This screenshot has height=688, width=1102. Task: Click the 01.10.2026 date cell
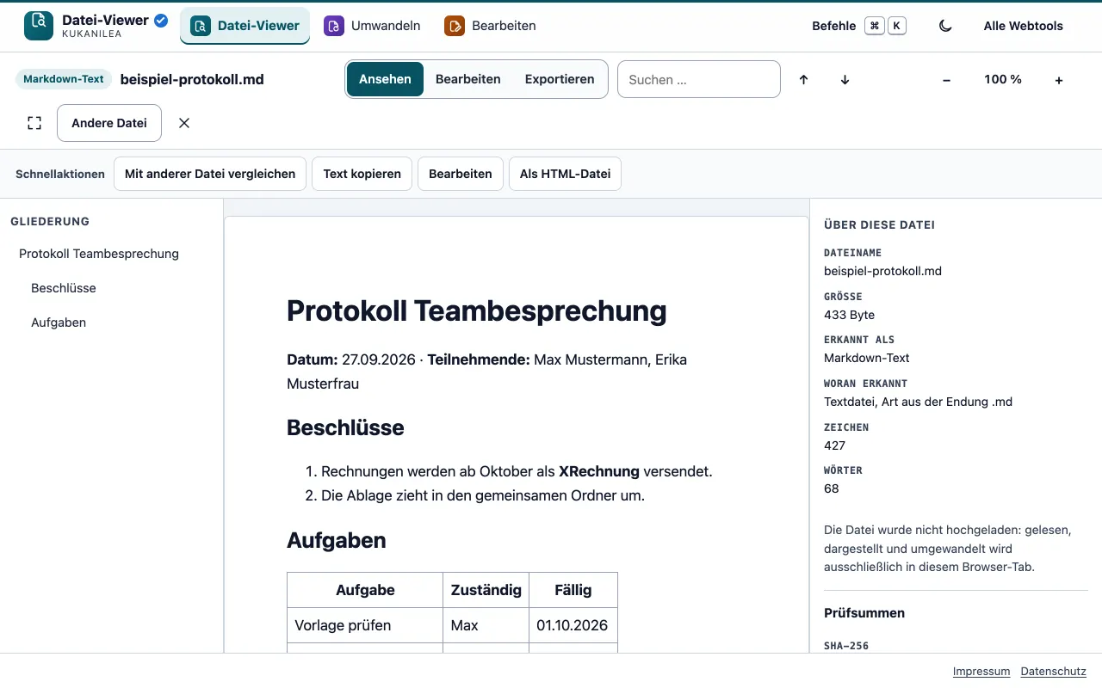click(x=573, y=625)
